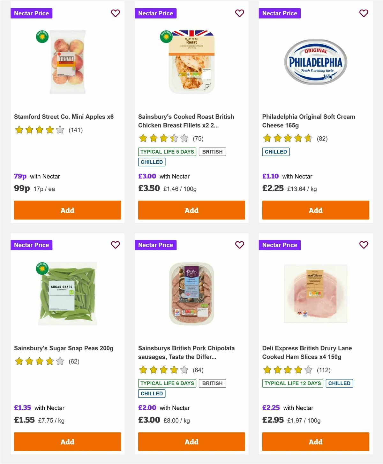This screenshot has width=383, height=464.
Task: Click the CHILLED tag under Philadelphia cream cheese
Action: [276, 152]
